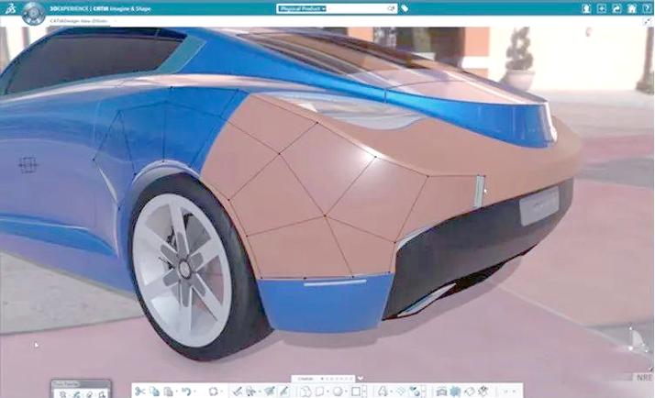
Task: Click the last tool icon in bottom toolbar
Action: pos(483,392)
